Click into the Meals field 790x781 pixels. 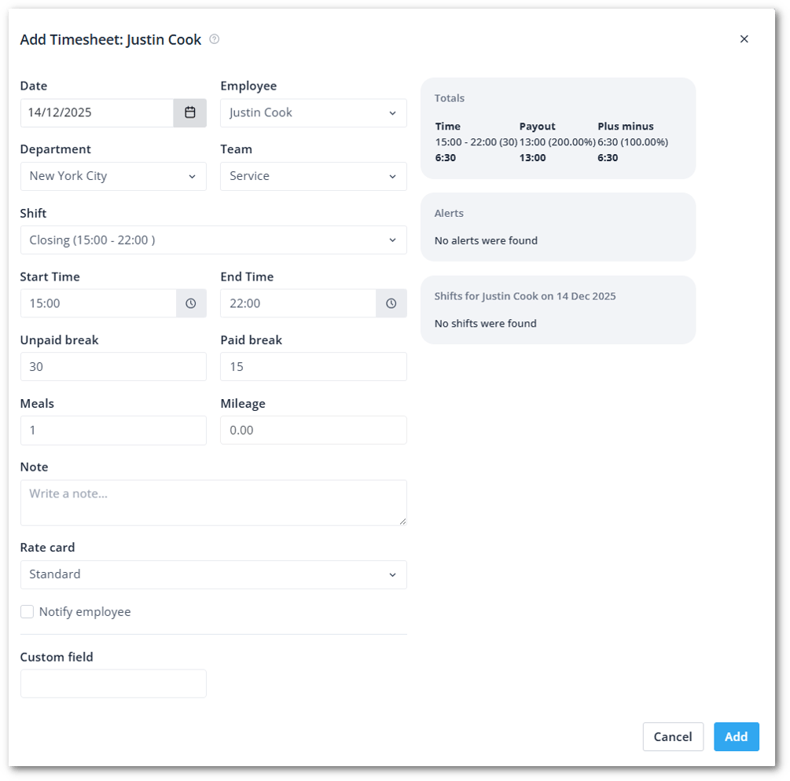coord(113,430)
